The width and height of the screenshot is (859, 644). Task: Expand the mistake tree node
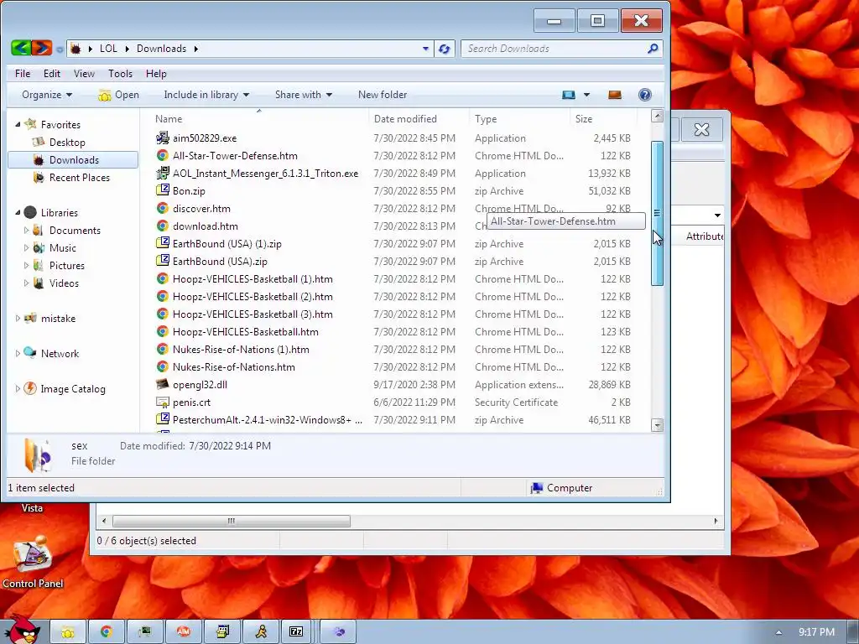(x=18, y=318)
